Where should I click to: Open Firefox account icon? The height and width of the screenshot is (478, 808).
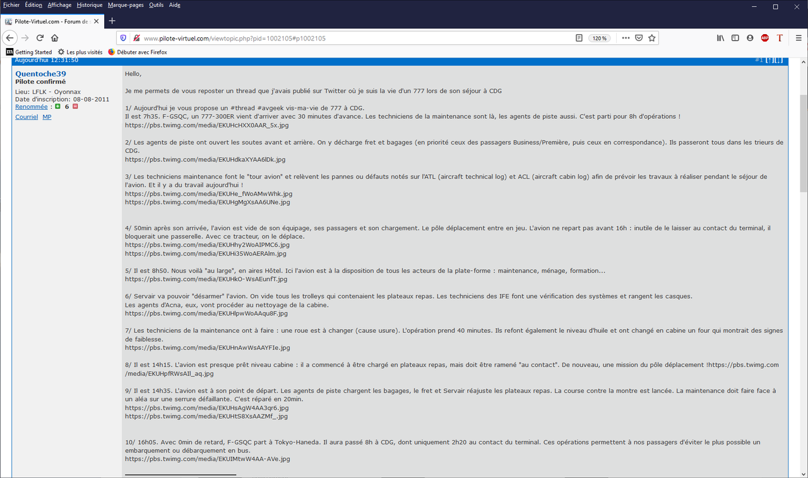coord(750,38)
